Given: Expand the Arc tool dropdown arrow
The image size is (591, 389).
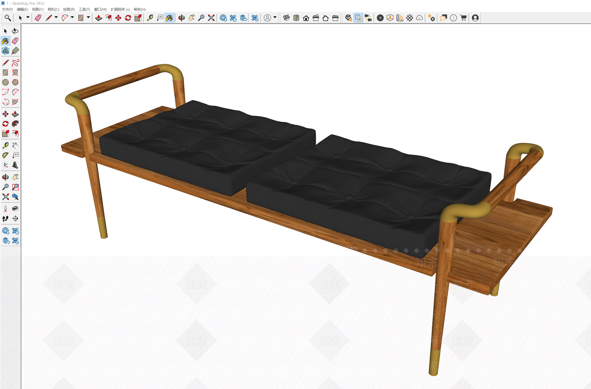Looking at the screenshot, I should [72, 17].
